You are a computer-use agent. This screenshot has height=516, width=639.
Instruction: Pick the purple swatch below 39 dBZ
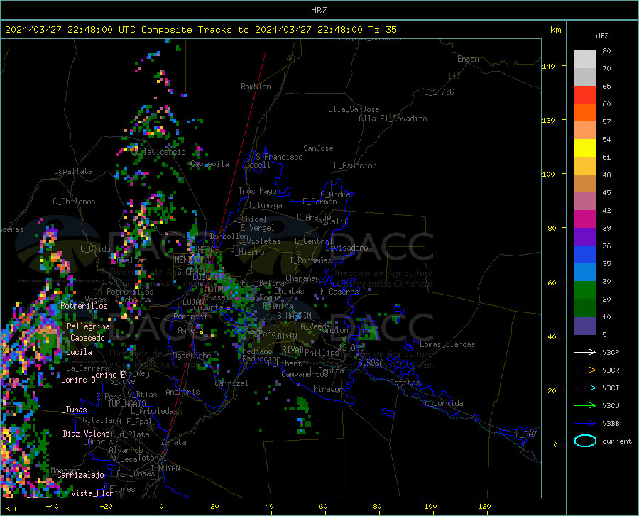pos(585,237)
